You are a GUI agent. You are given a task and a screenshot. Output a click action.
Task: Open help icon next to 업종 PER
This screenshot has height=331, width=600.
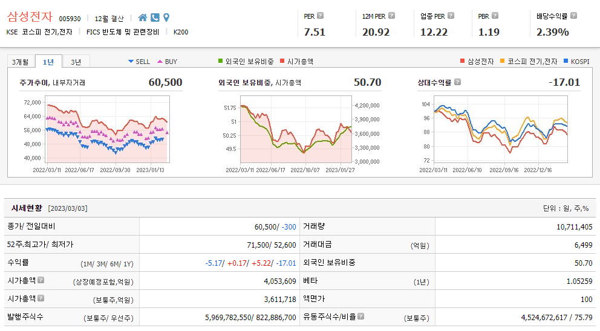pos(451,16)
